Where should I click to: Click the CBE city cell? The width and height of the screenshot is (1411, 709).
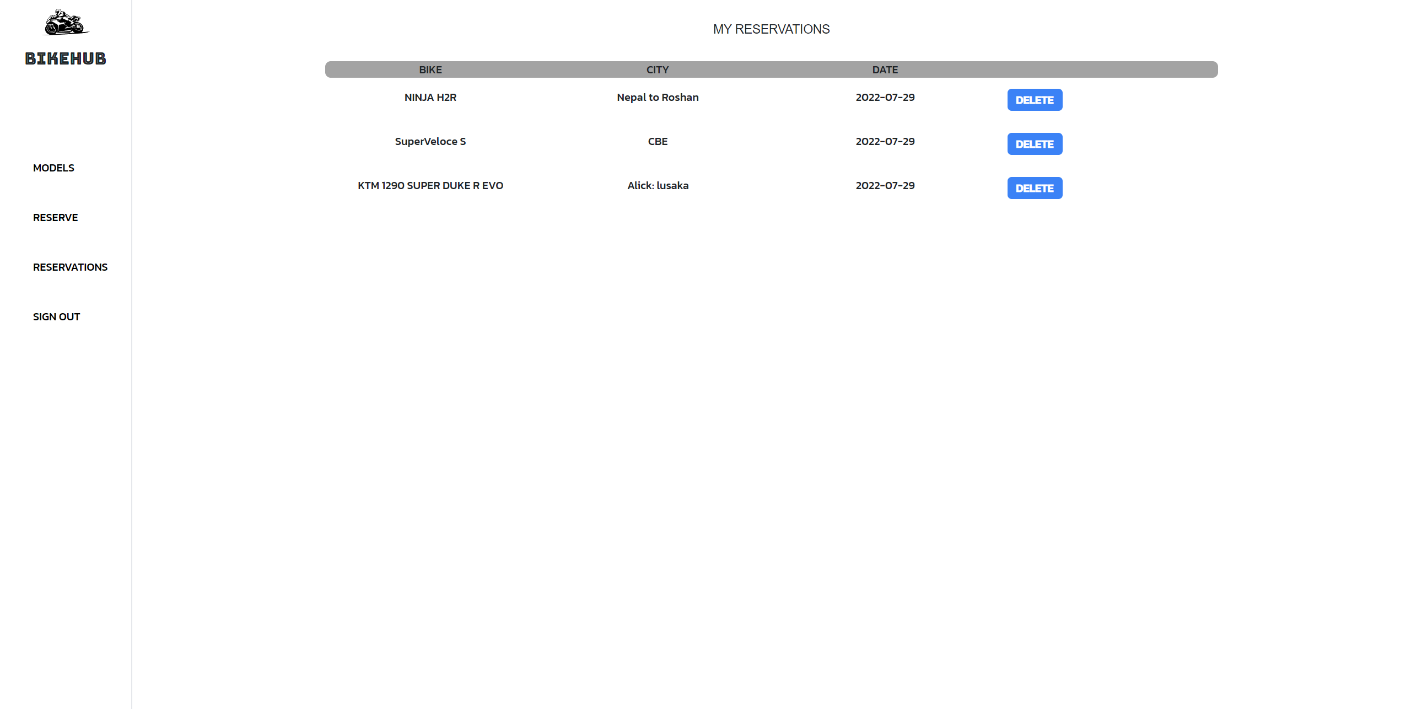click(657, 142)
